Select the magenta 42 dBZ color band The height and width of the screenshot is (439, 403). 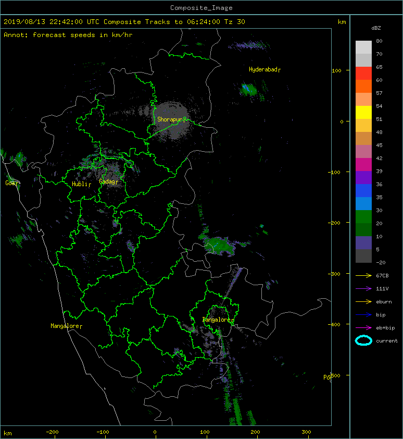point(363,164)
